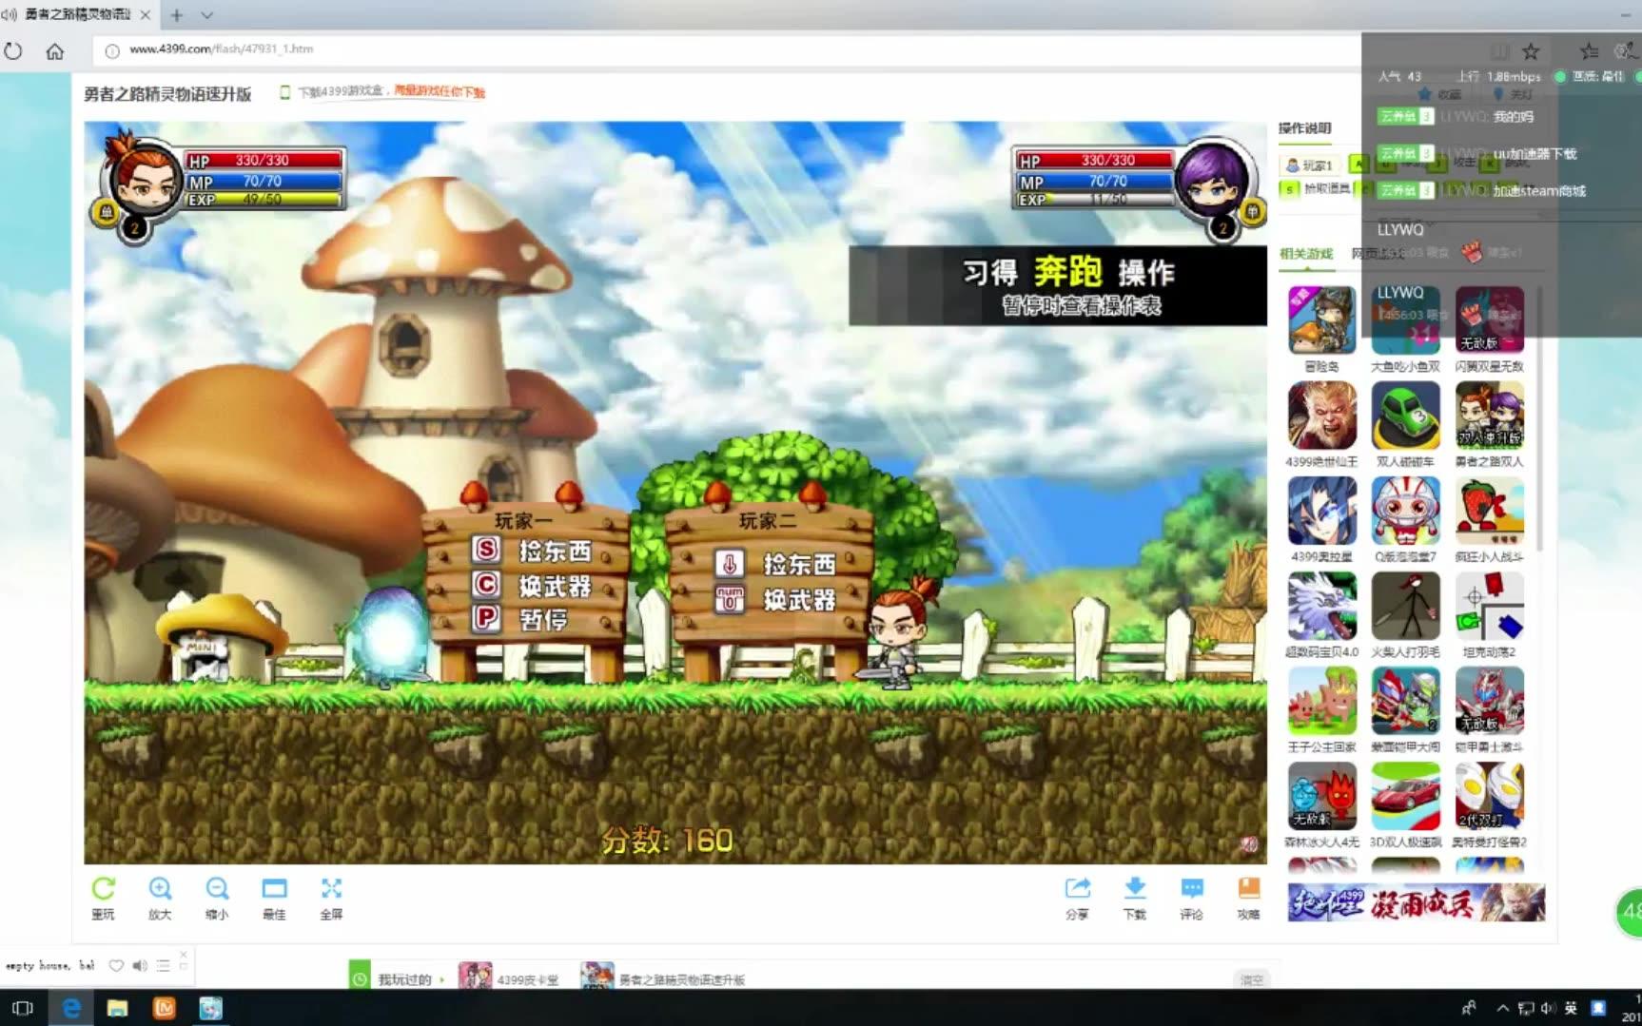Viewport: 1642px width, 1026px height.
Task: Expand the tab list chevron
Action: pyautogui.click(x=206, y=15)
